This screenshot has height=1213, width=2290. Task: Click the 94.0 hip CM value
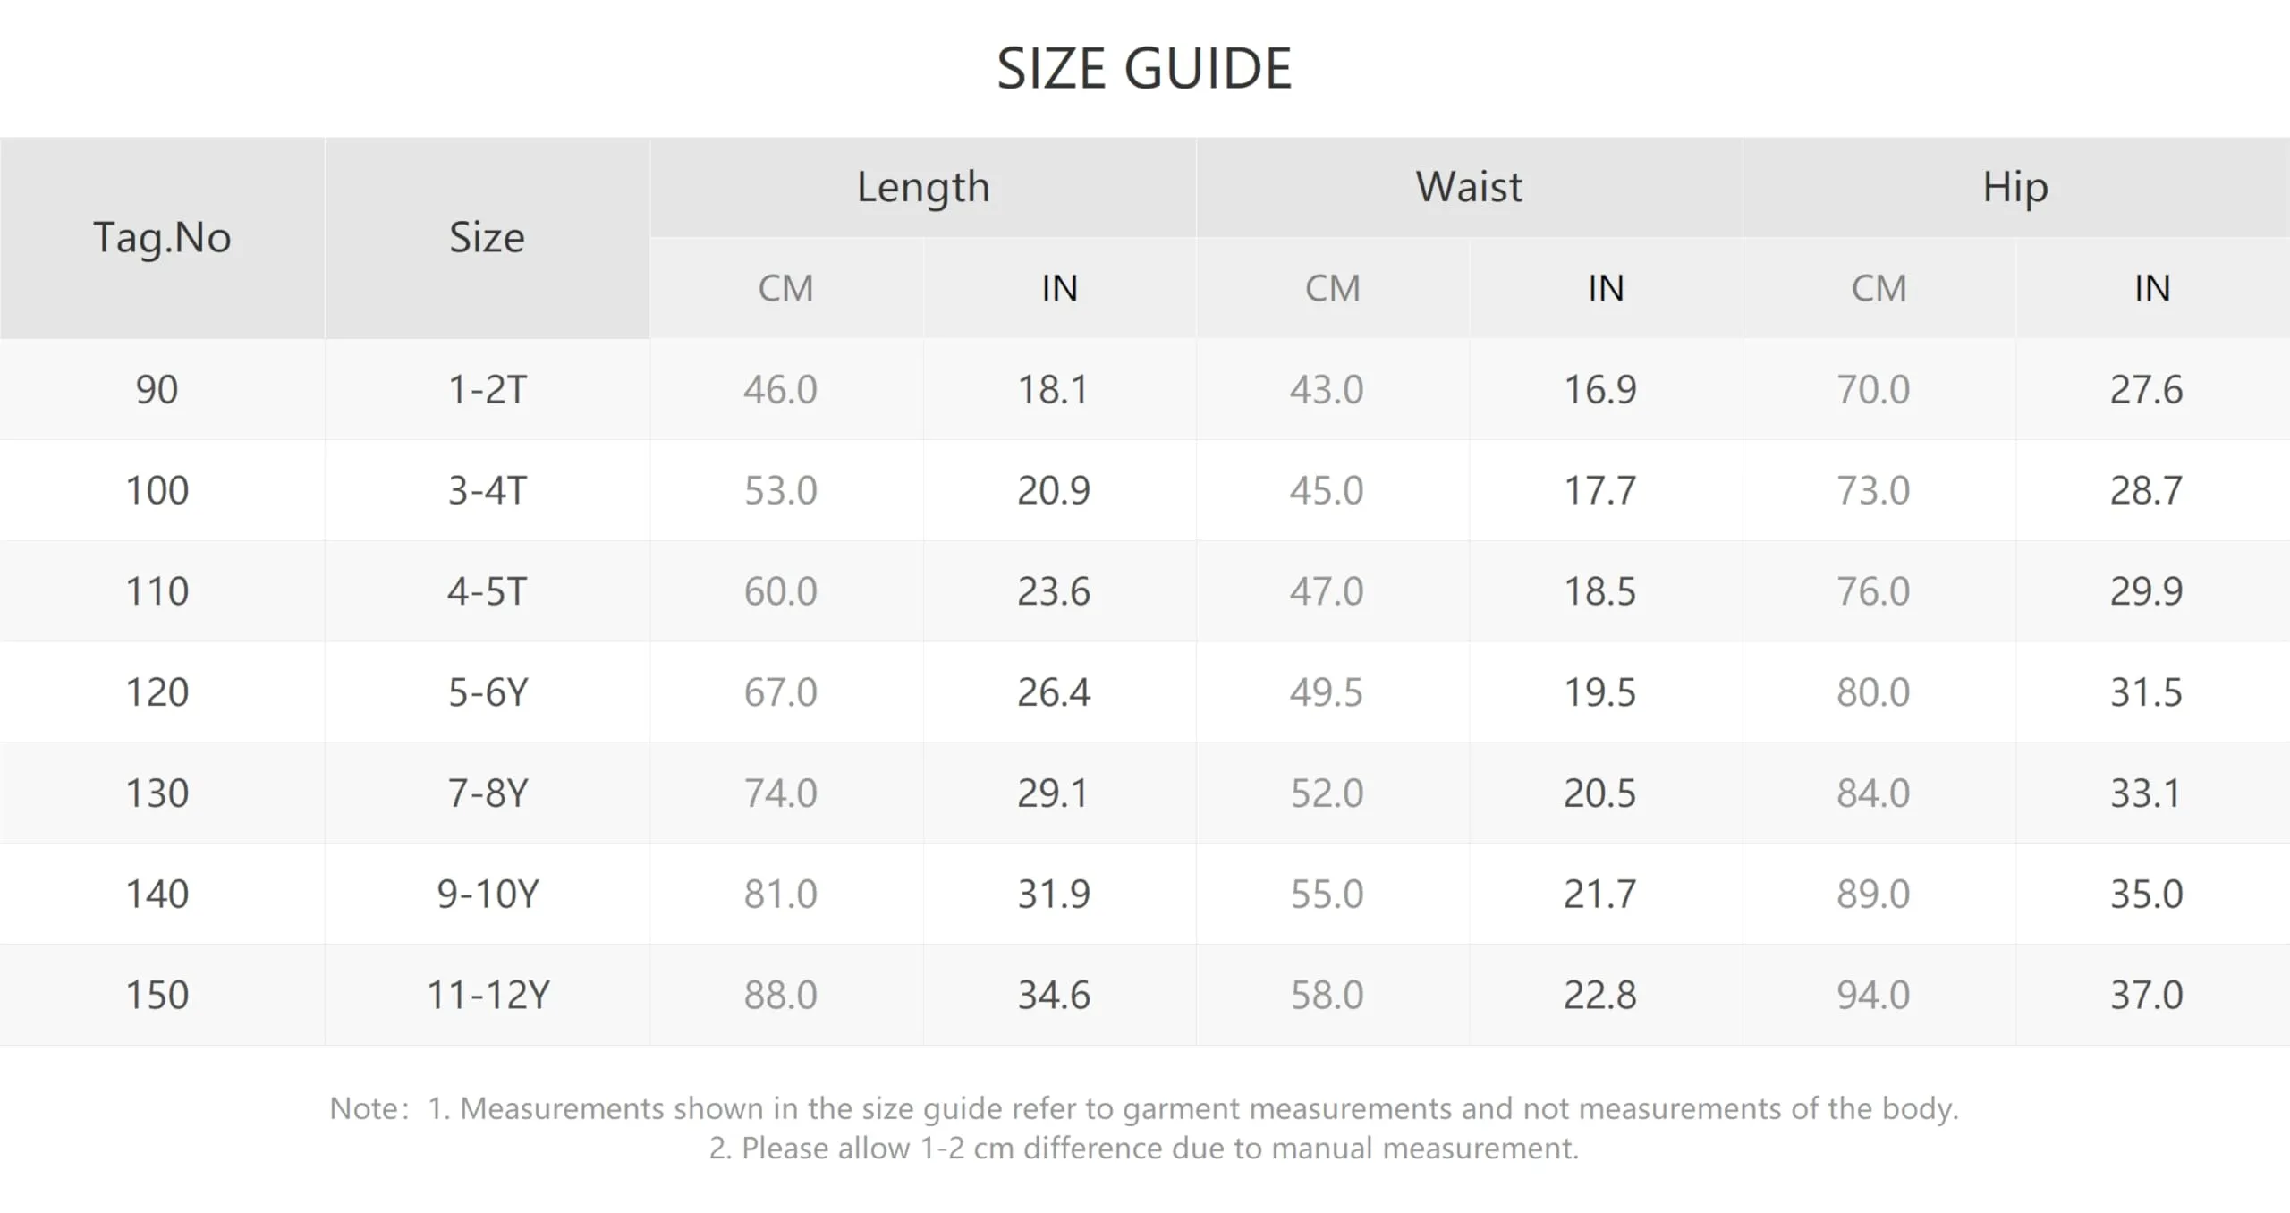(x=1873, y=995)
